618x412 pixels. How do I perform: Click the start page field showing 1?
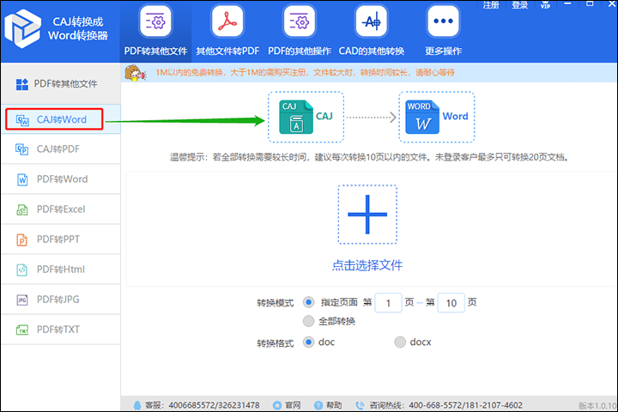(388, 303)
